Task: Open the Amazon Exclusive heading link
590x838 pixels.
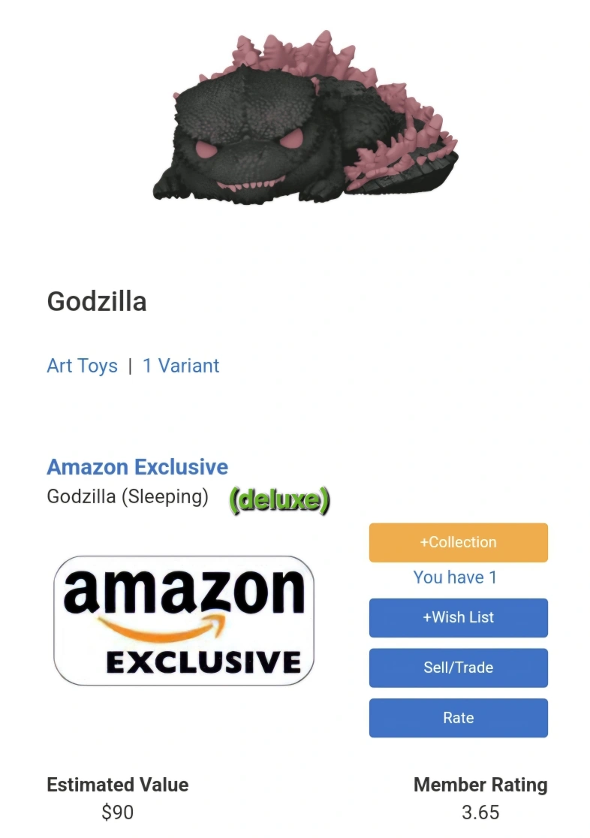Action: pyautogui.click(x=137, y=467)
